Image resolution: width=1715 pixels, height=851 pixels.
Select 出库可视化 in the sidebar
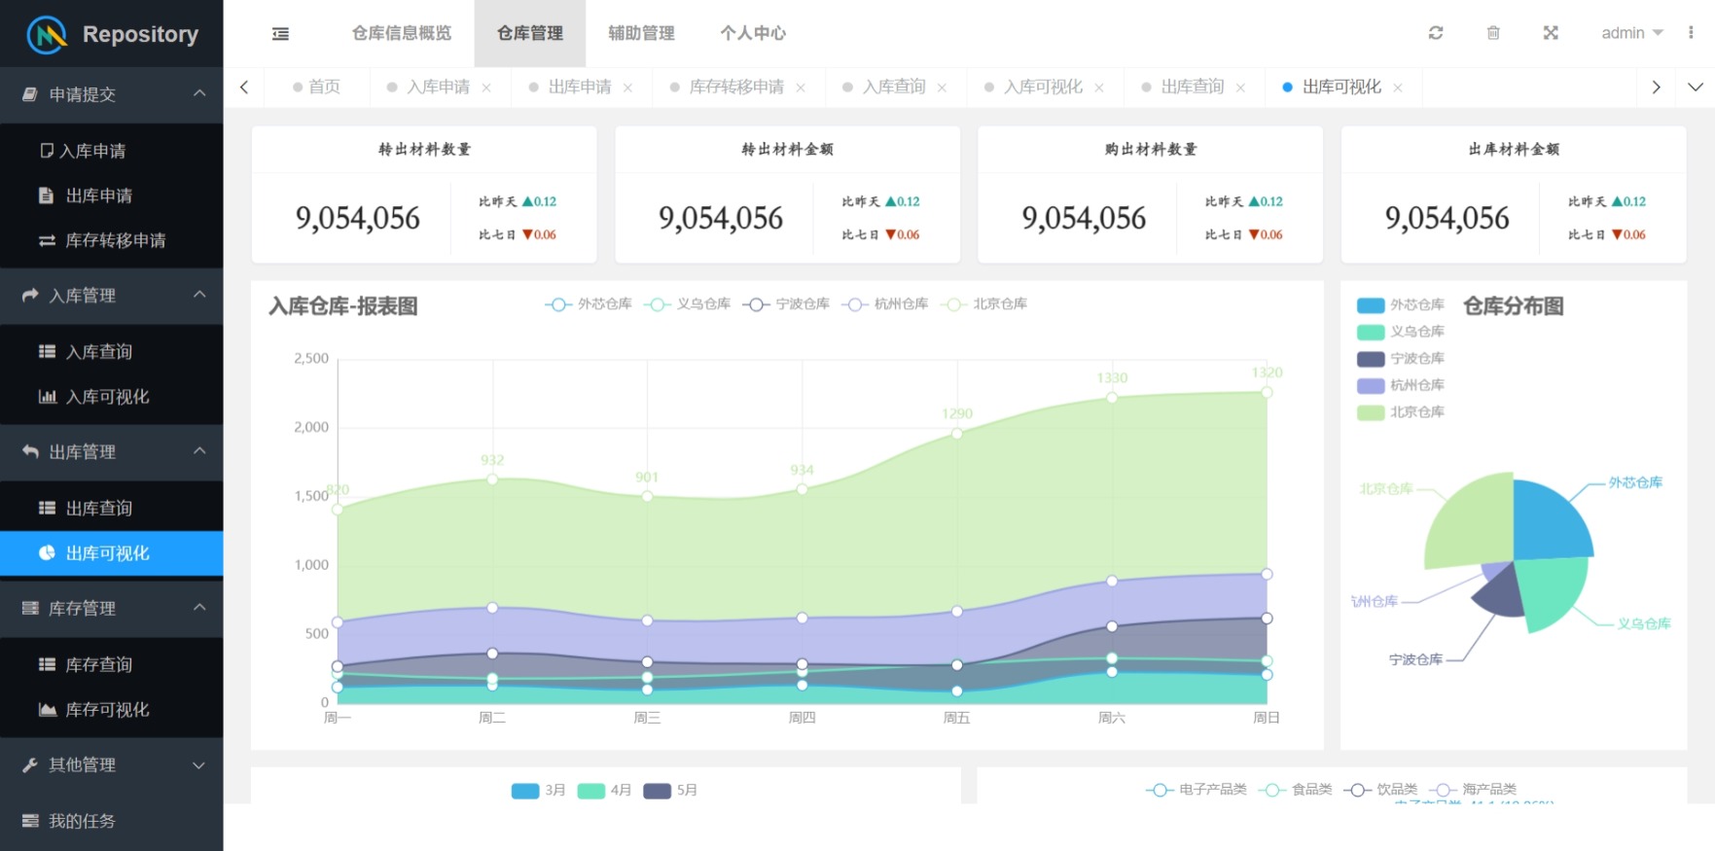[111, 553]
